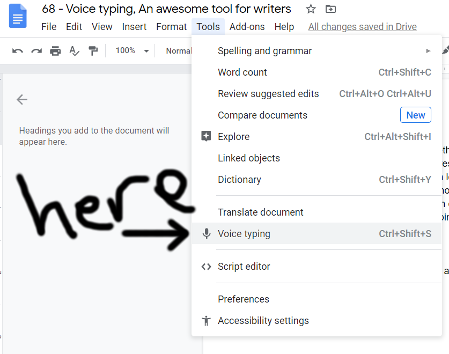Image resolution: width=449 pixels, height=354 pixels.
Task: Select Voice typing
Action: click(x=316, y=234)
